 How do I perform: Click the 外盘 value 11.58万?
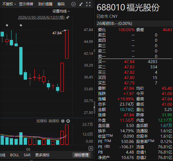(x=127, y=120)
